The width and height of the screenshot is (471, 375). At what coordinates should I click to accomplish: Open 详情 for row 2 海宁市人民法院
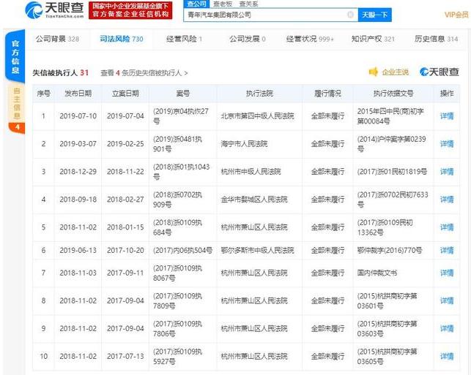pyautogui.click(x=447, y=144)
